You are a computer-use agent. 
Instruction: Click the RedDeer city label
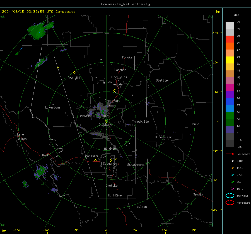(x=118, y=84)
